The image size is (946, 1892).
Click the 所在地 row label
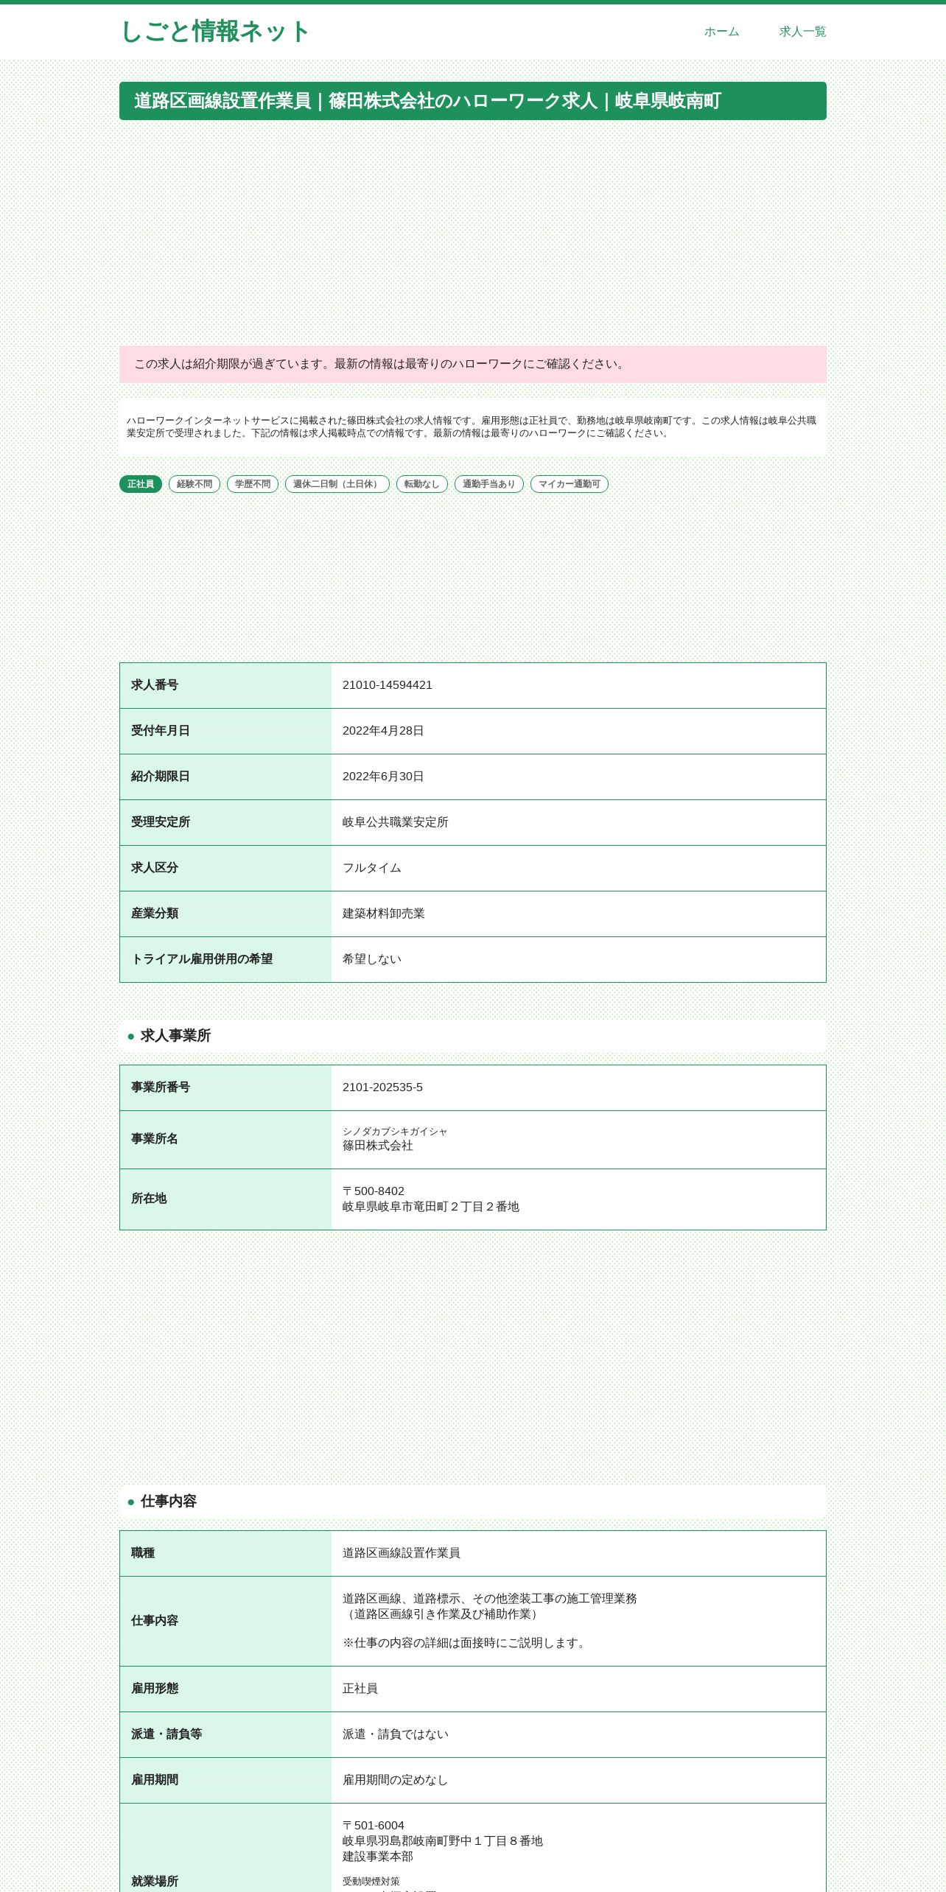[149, 1199]
